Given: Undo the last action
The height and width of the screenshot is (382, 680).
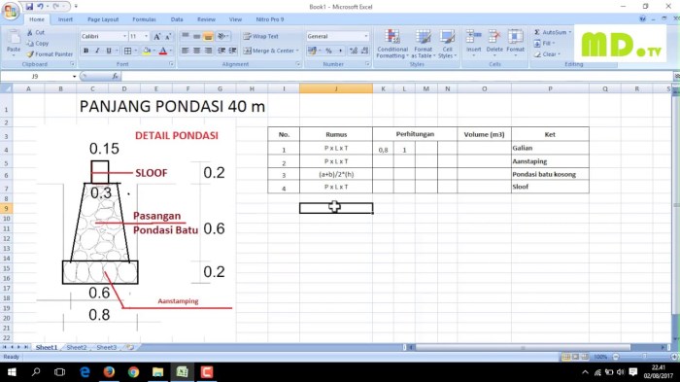Looking at the screenshot, I should [x=41, y=7].
